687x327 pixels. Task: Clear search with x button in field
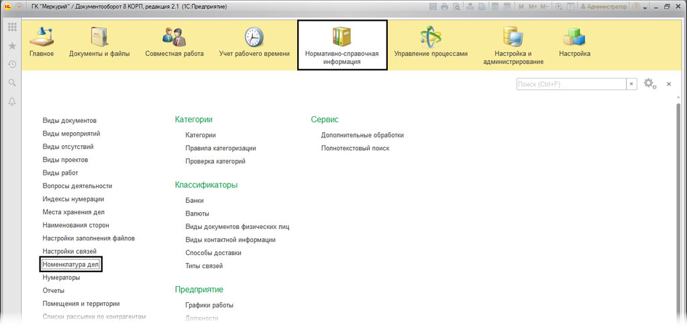[631, 84]
